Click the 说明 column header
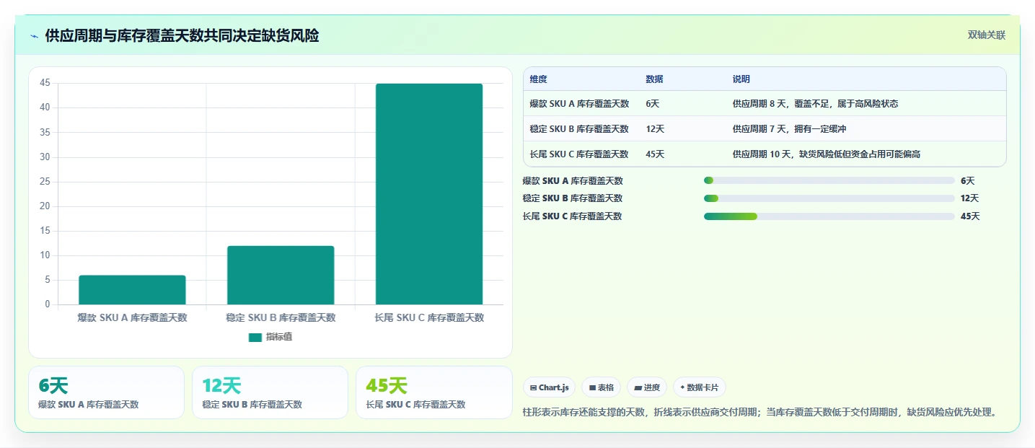The image size is (1035, 448). (741, 79)
